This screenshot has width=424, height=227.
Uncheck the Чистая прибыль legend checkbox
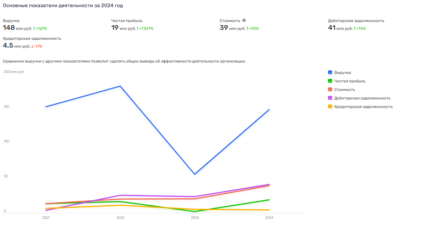coord(330,81)
